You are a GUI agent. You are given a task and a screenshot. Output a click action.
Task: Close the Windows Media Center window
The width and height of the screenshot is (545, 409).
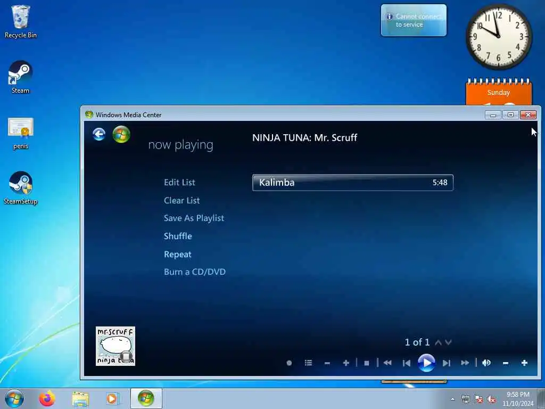click(x=528, y=115)
